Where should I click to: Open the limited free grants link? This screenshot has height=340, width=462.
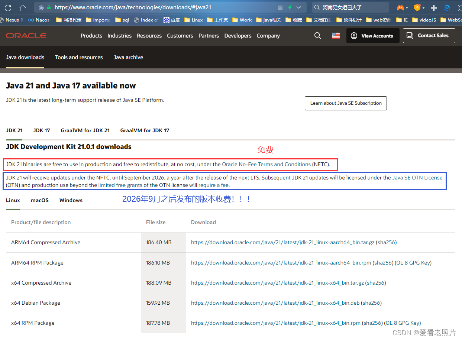click(x=120, y=185)
